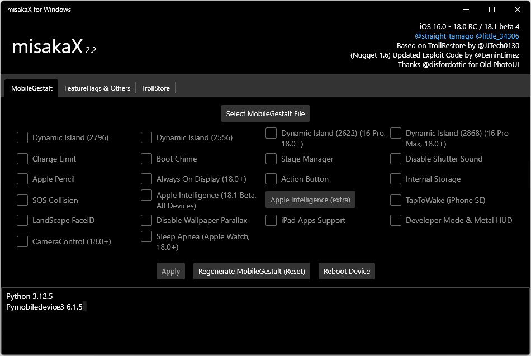
Task: Toggle the Action Button checkbox
Action: click(271, 179)
